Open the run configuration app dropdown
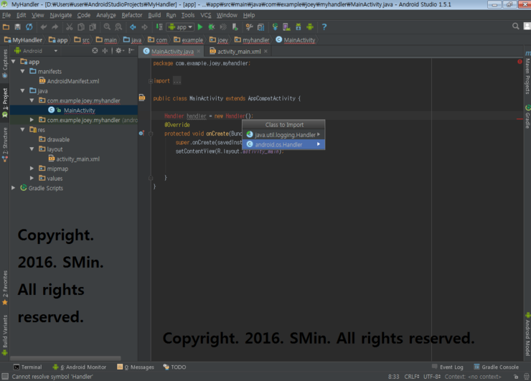Image resolution: width=531 pixels, height=381 pixels. [x=181, y=27]
